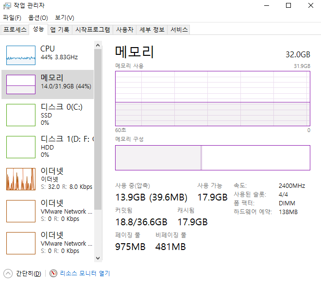Switch to the 시작프로그램 tab
This screenshot has height=284, width=321.
click(93, 30)
